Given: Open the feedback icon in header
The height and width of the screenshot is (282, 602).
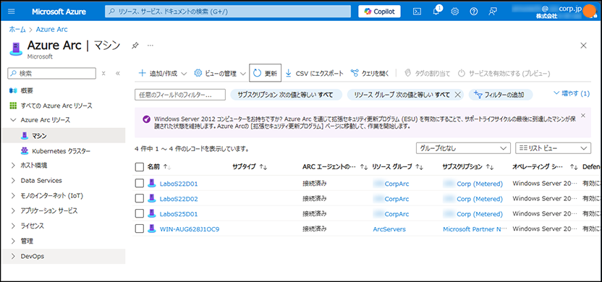Looking at the screenshot, I should point(493,12).
